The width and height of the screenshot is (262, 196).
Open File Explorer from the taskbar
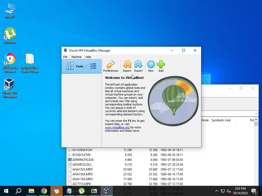coord(31,191)
